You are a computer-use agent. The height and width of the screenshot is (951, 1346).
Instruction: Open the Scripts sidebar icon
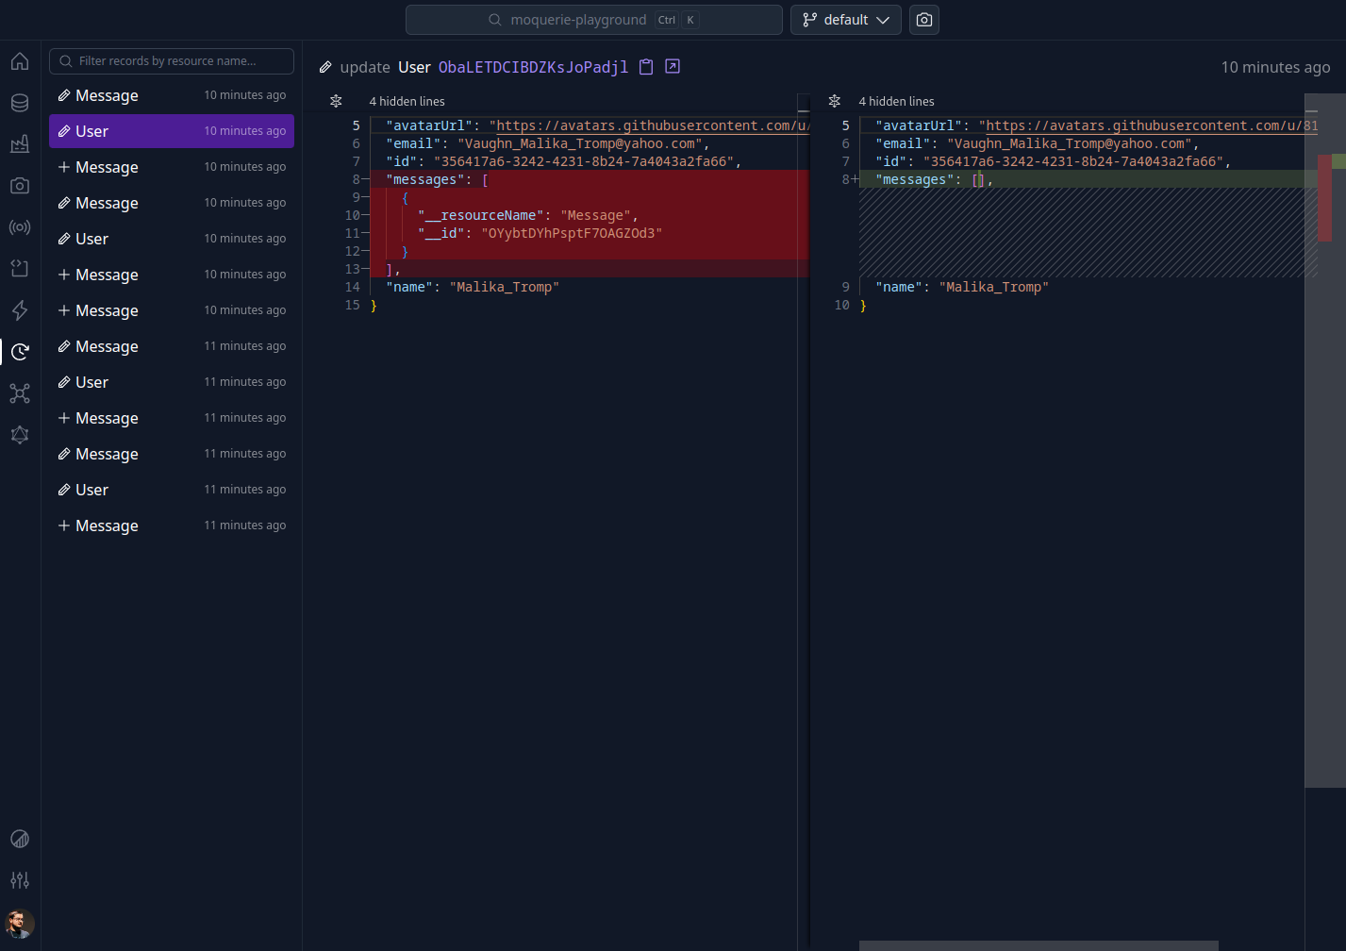coord(20,269)
